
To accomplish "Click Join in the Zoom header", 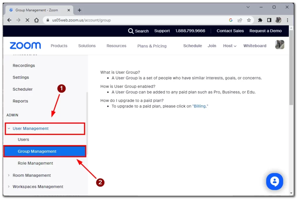I will tap(212, 46).
